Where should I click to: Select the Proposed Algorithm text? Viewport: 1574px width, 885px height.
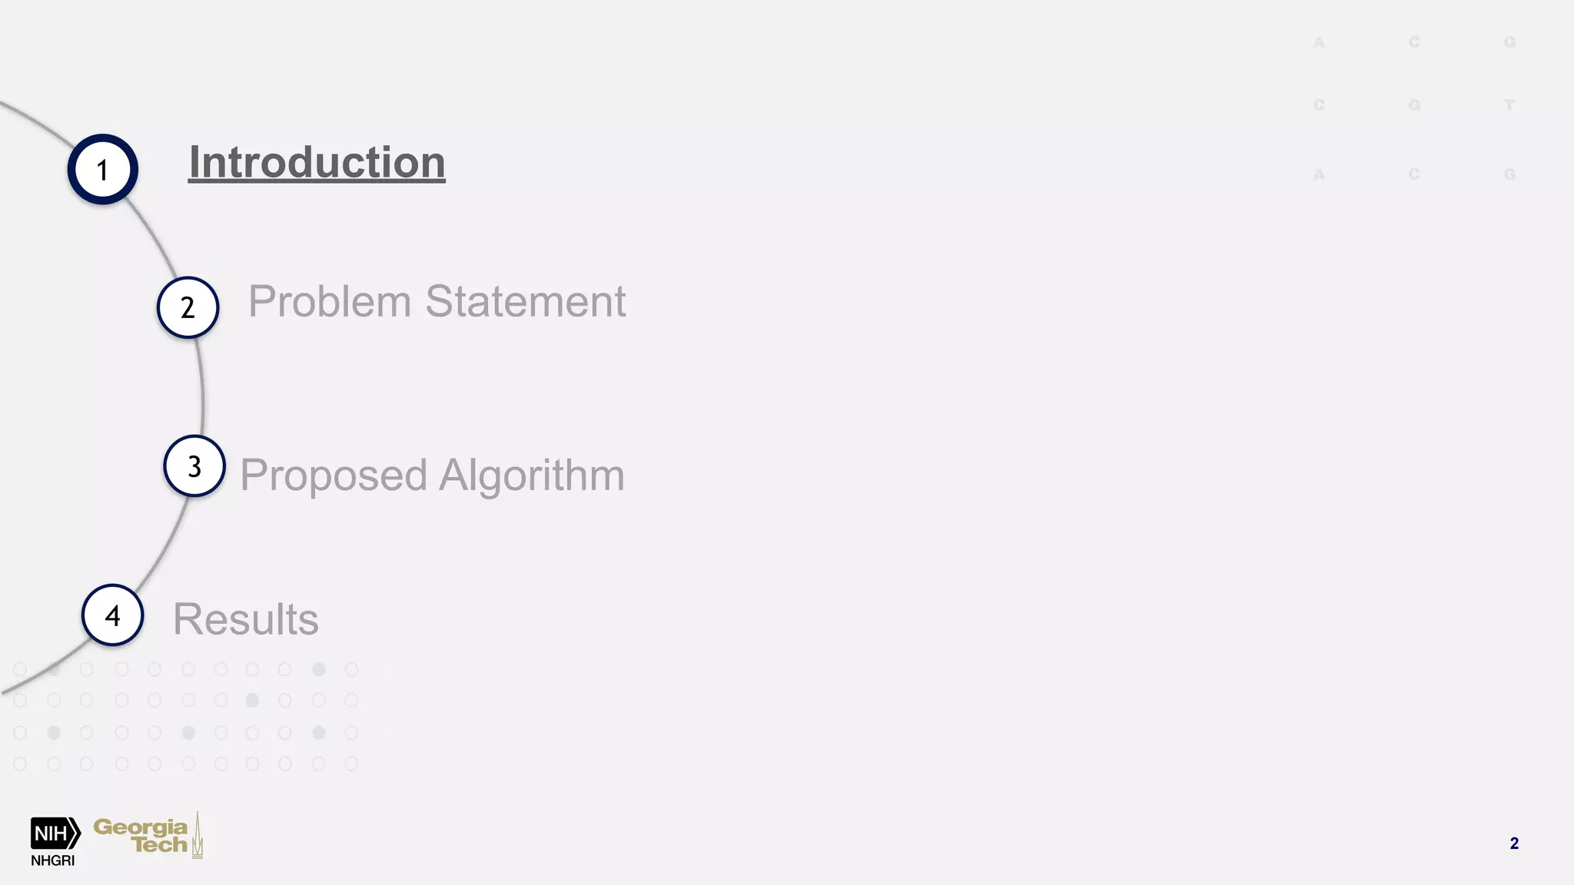coord(432,475)
